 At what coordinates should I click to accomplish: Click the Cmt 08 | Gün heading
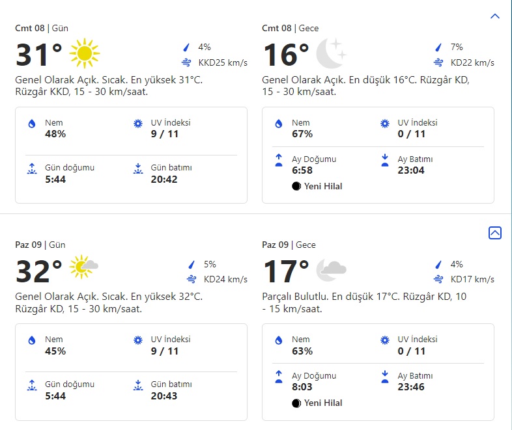click(42, 28)
